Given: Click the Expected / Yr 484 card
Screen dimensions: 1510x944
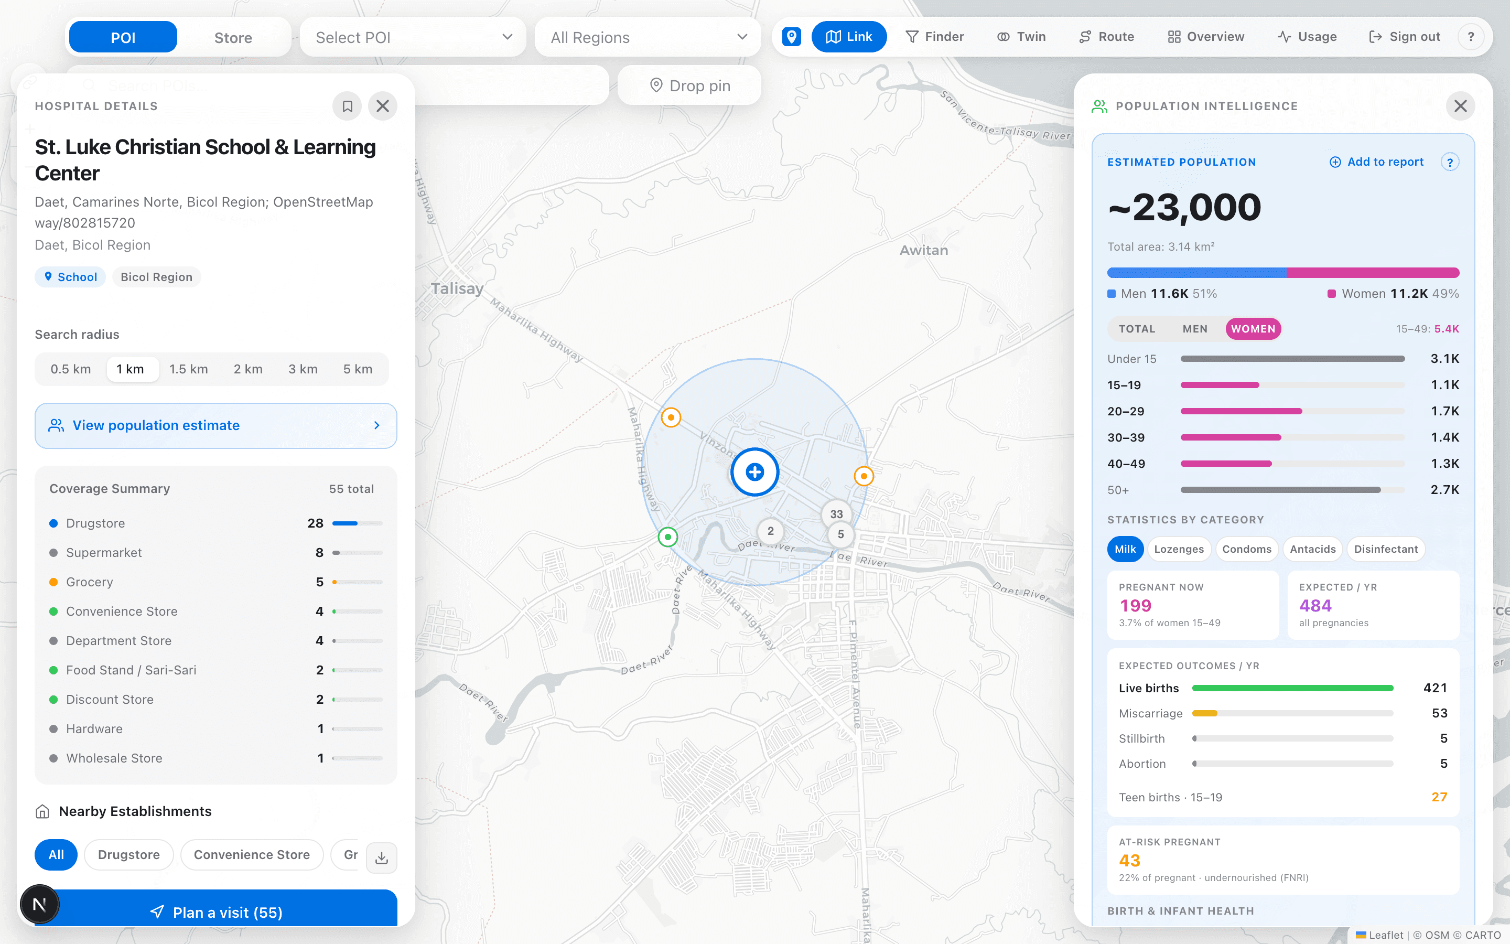Looking at the screenshot, I should tap(1373, 605).
